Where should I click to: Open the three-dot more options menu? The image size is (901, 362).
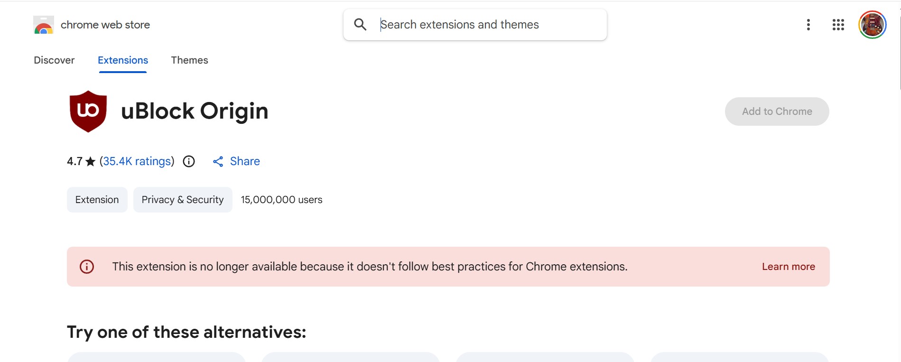808,25
